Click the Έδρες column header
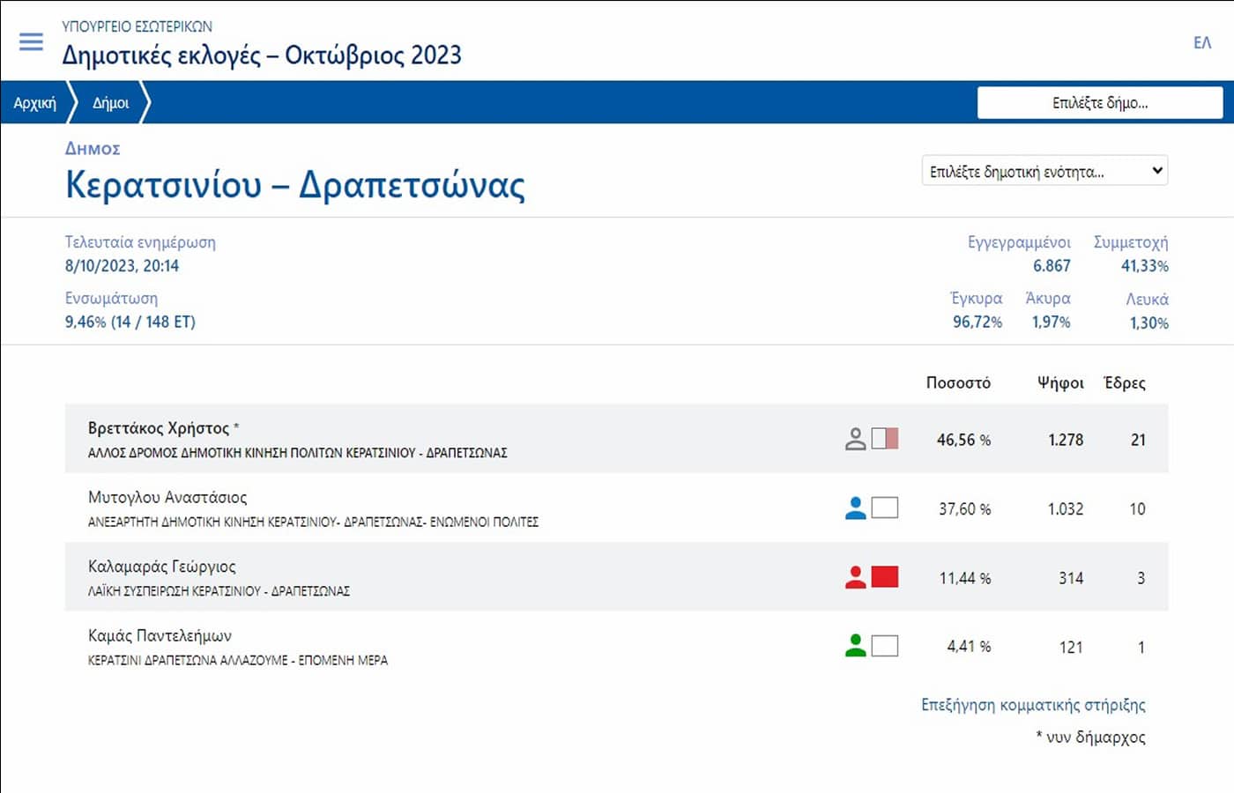Viewport: 1234px width, 793px height. click(1125, 383)
